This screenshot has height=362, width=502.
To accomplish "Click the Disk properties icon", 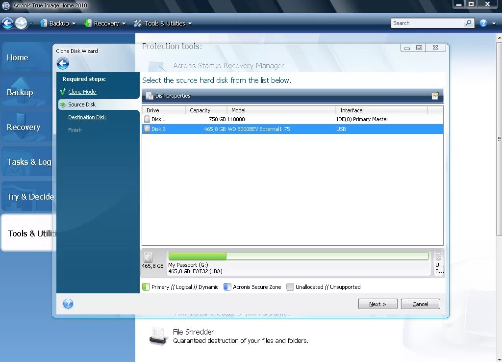I will click(149, 96).
